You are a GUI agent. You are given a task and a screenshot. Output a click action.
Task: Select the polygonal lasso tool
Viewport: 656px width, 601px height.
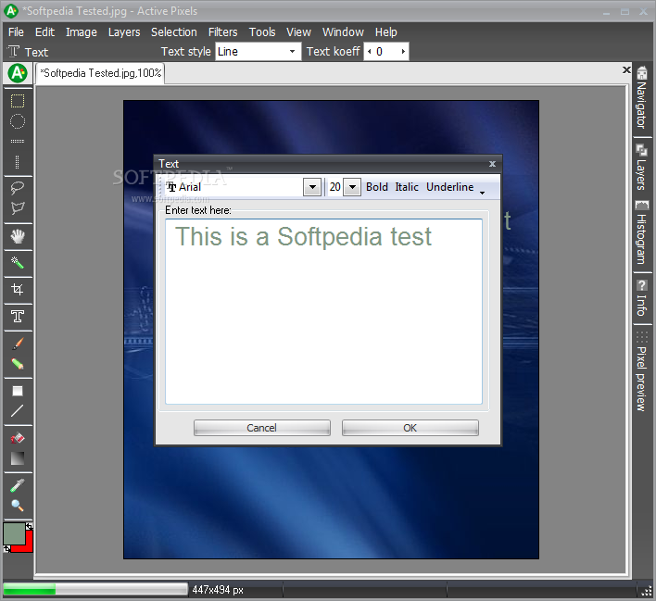[18, 207]
